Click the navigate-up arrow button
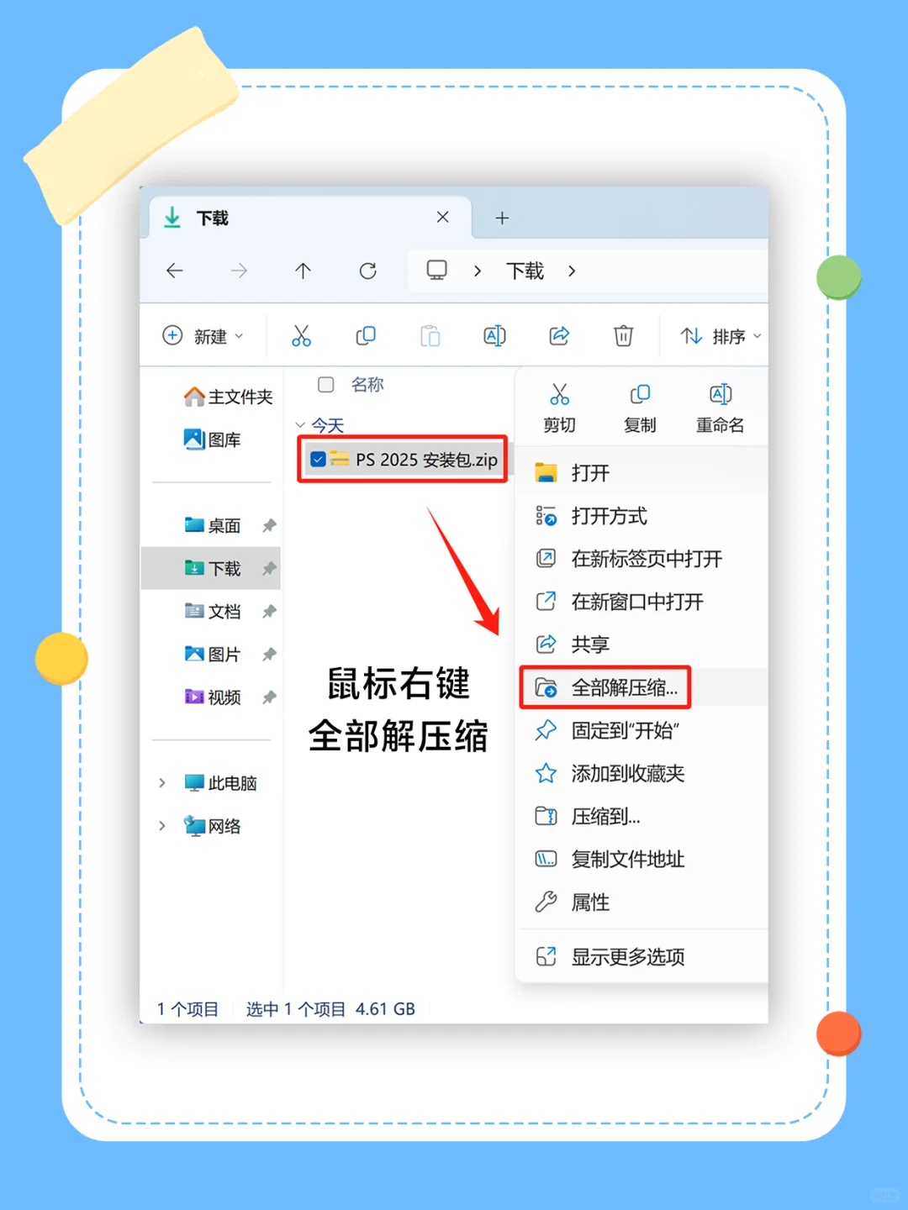 (303, 271)
